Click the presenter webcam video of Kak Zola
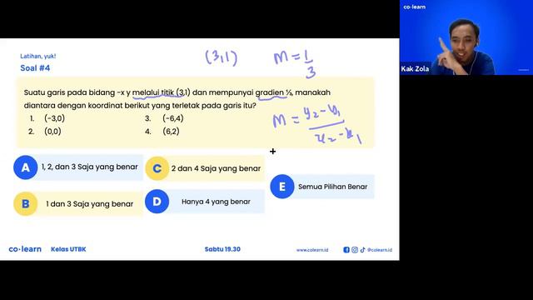This screenshot has height=300, width=533. tap(466, 37)
